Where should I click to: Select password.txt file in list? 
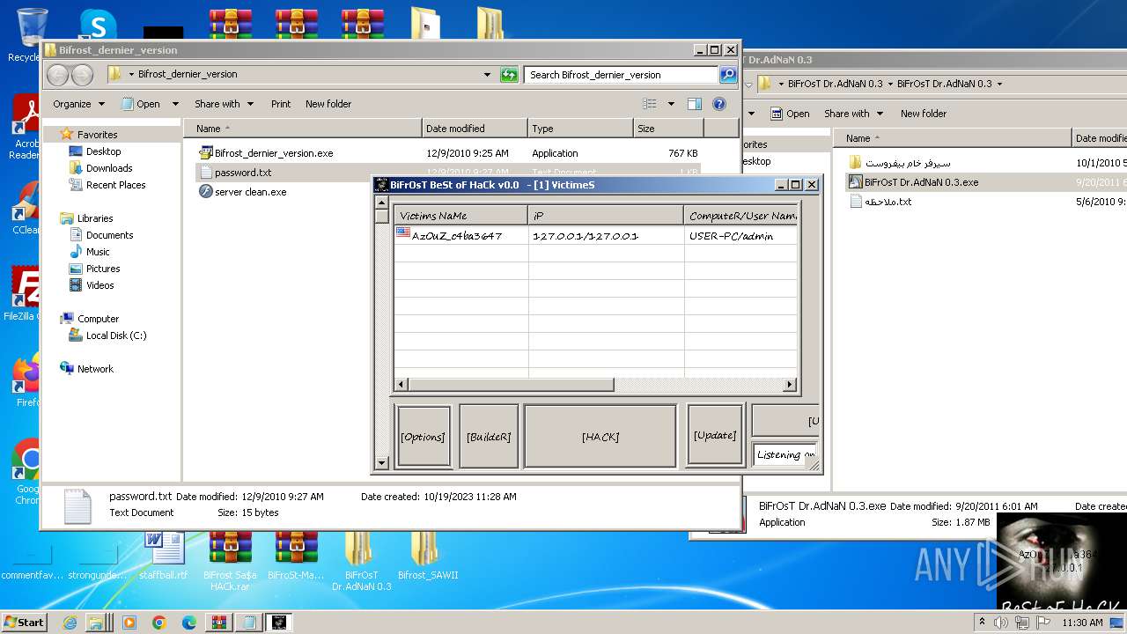click(243, 173)
